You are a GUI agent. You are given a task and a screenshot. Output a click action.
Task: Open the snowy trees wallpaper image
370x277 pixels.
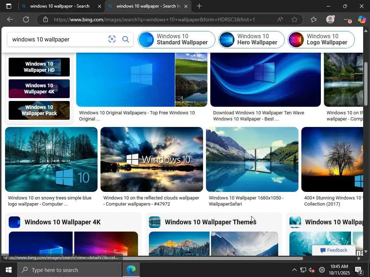(x=51, y=159)
